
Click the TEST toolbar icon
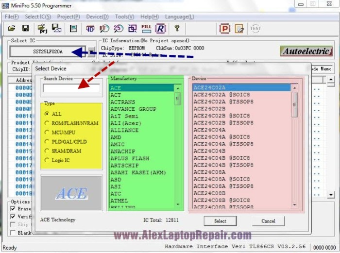coord(255,29)
